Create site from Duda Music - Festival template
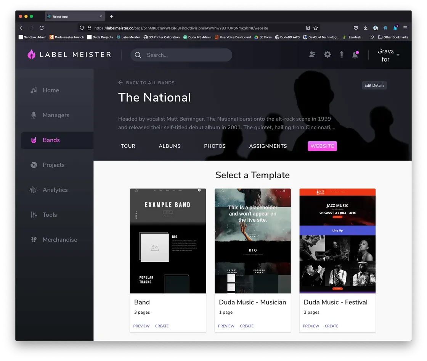427x361 pixels. click(331, 326)
